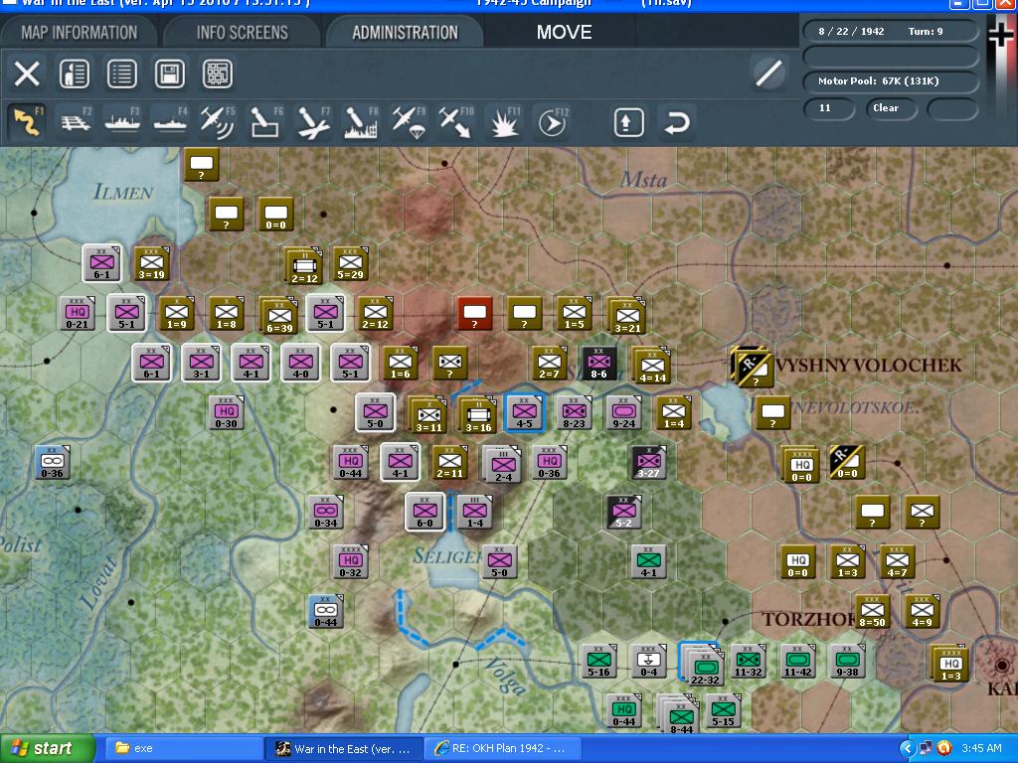Select the 0-4 airbase counter
This screenshot has width=1018, height=763.
pos(648,661)
